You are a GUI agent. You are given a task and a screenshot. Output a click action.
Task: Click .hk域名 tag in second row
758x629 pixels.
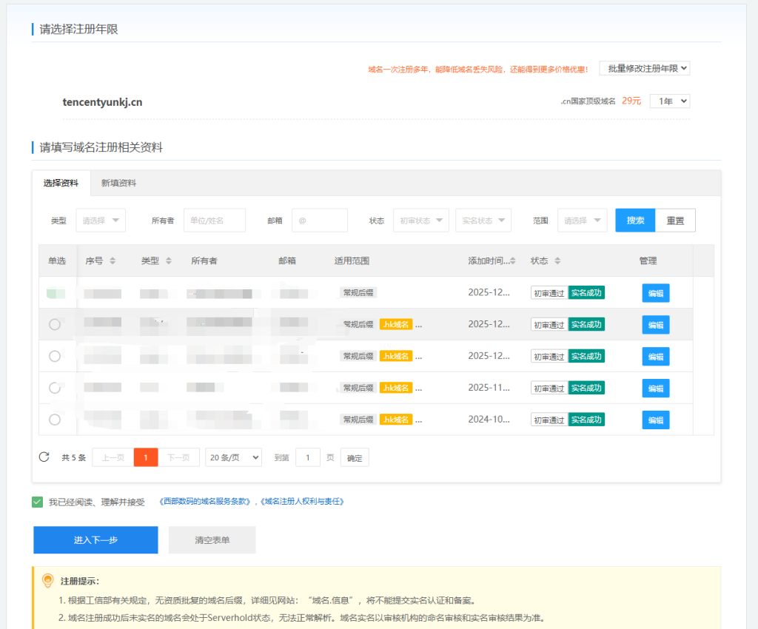[396, 324]
